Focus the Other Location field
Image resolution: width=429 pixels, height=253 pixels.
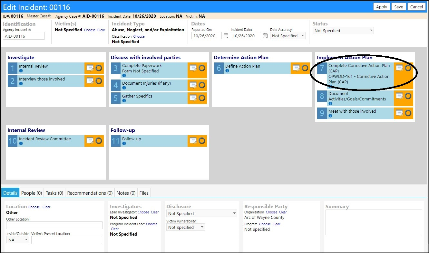click(54, 225)
